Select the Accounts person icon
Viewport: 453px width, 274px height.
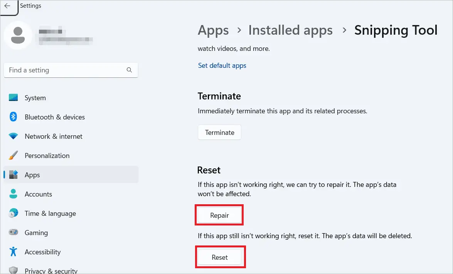tap(13, 194)
